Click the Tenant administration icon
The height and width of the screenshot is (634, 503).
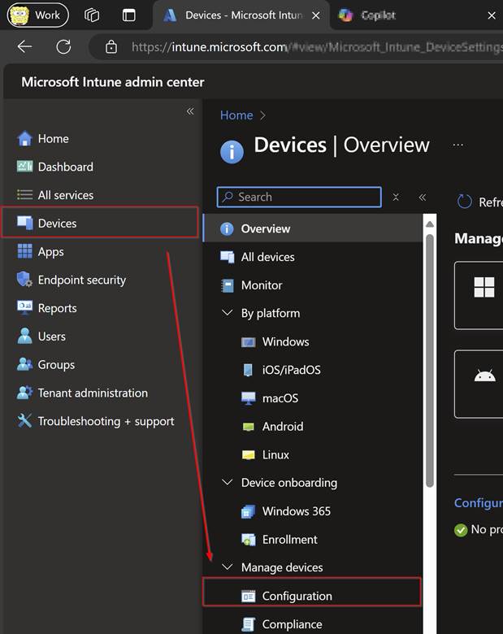[24, 393]
